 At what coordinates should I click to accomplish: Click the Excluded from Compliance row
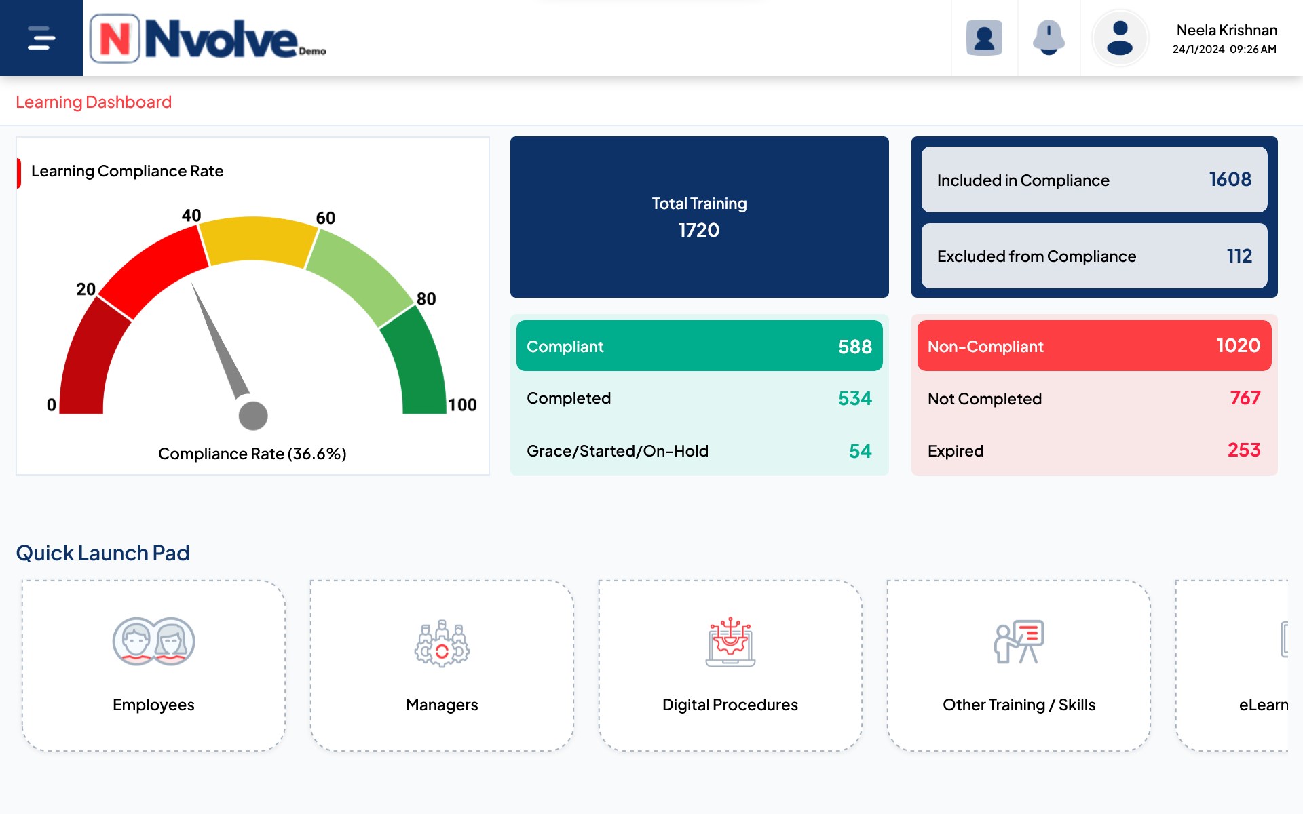(x=1094, y=256)
